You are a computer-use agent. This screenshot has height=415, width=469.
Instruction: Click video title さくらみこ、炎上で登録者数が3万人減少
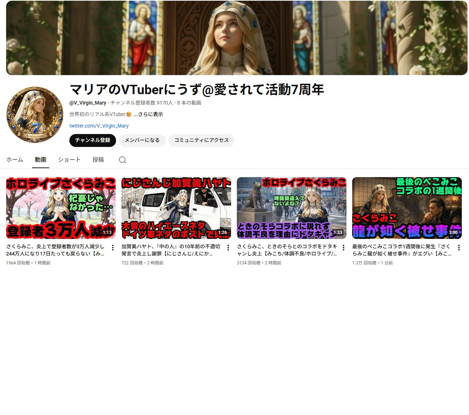click(55, 250)
